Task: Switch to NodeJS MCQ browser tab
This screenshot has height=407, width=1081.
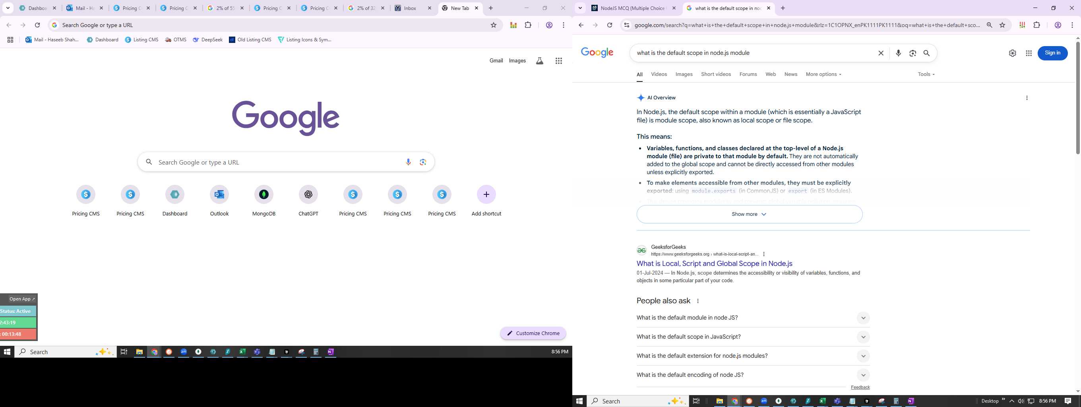Action: (633, 8)
